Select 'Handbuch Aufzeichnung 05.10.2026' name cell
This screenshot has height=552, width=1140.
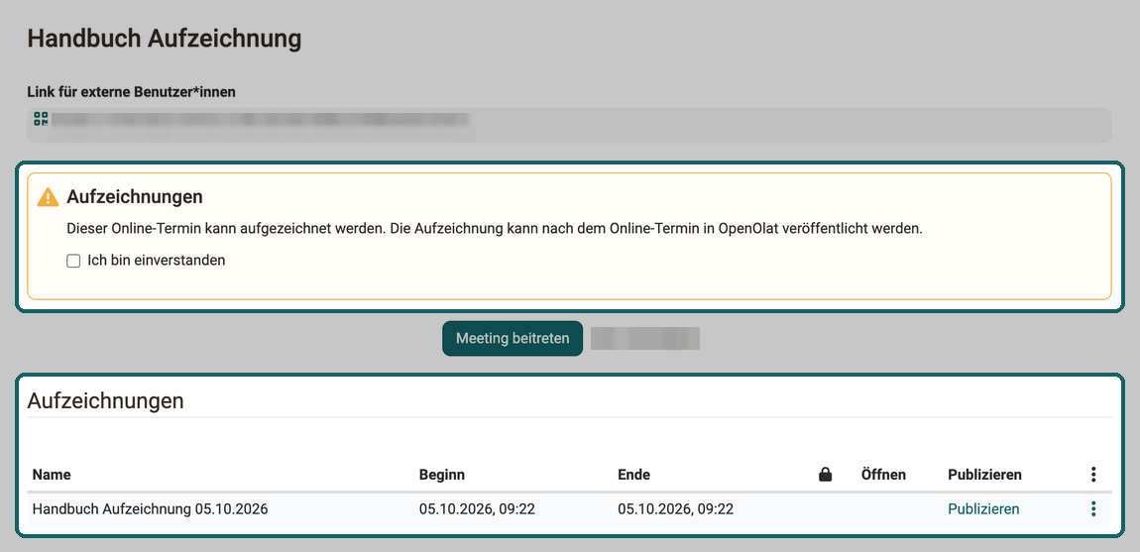151,509
